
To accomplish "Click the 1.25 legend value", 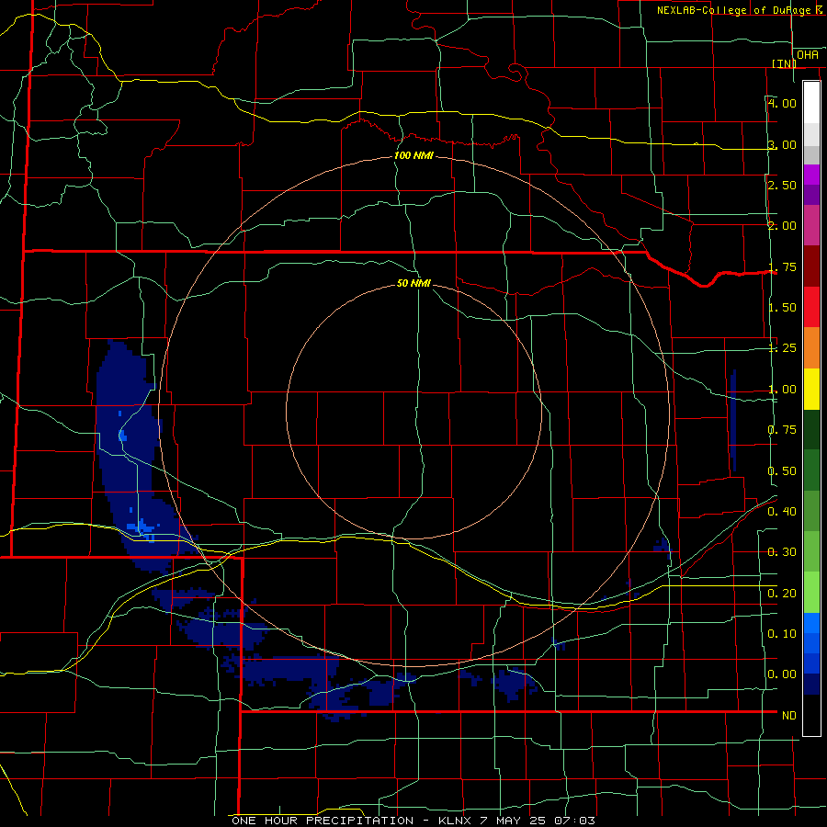I will pos(782,348).
